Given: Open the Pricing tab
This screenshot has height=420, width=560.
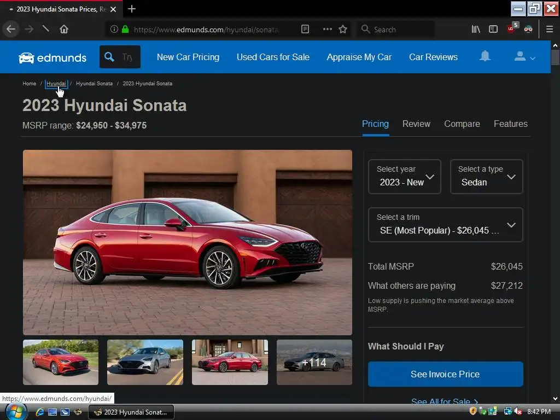Looking at the screenshot, I should click(375, 124).
